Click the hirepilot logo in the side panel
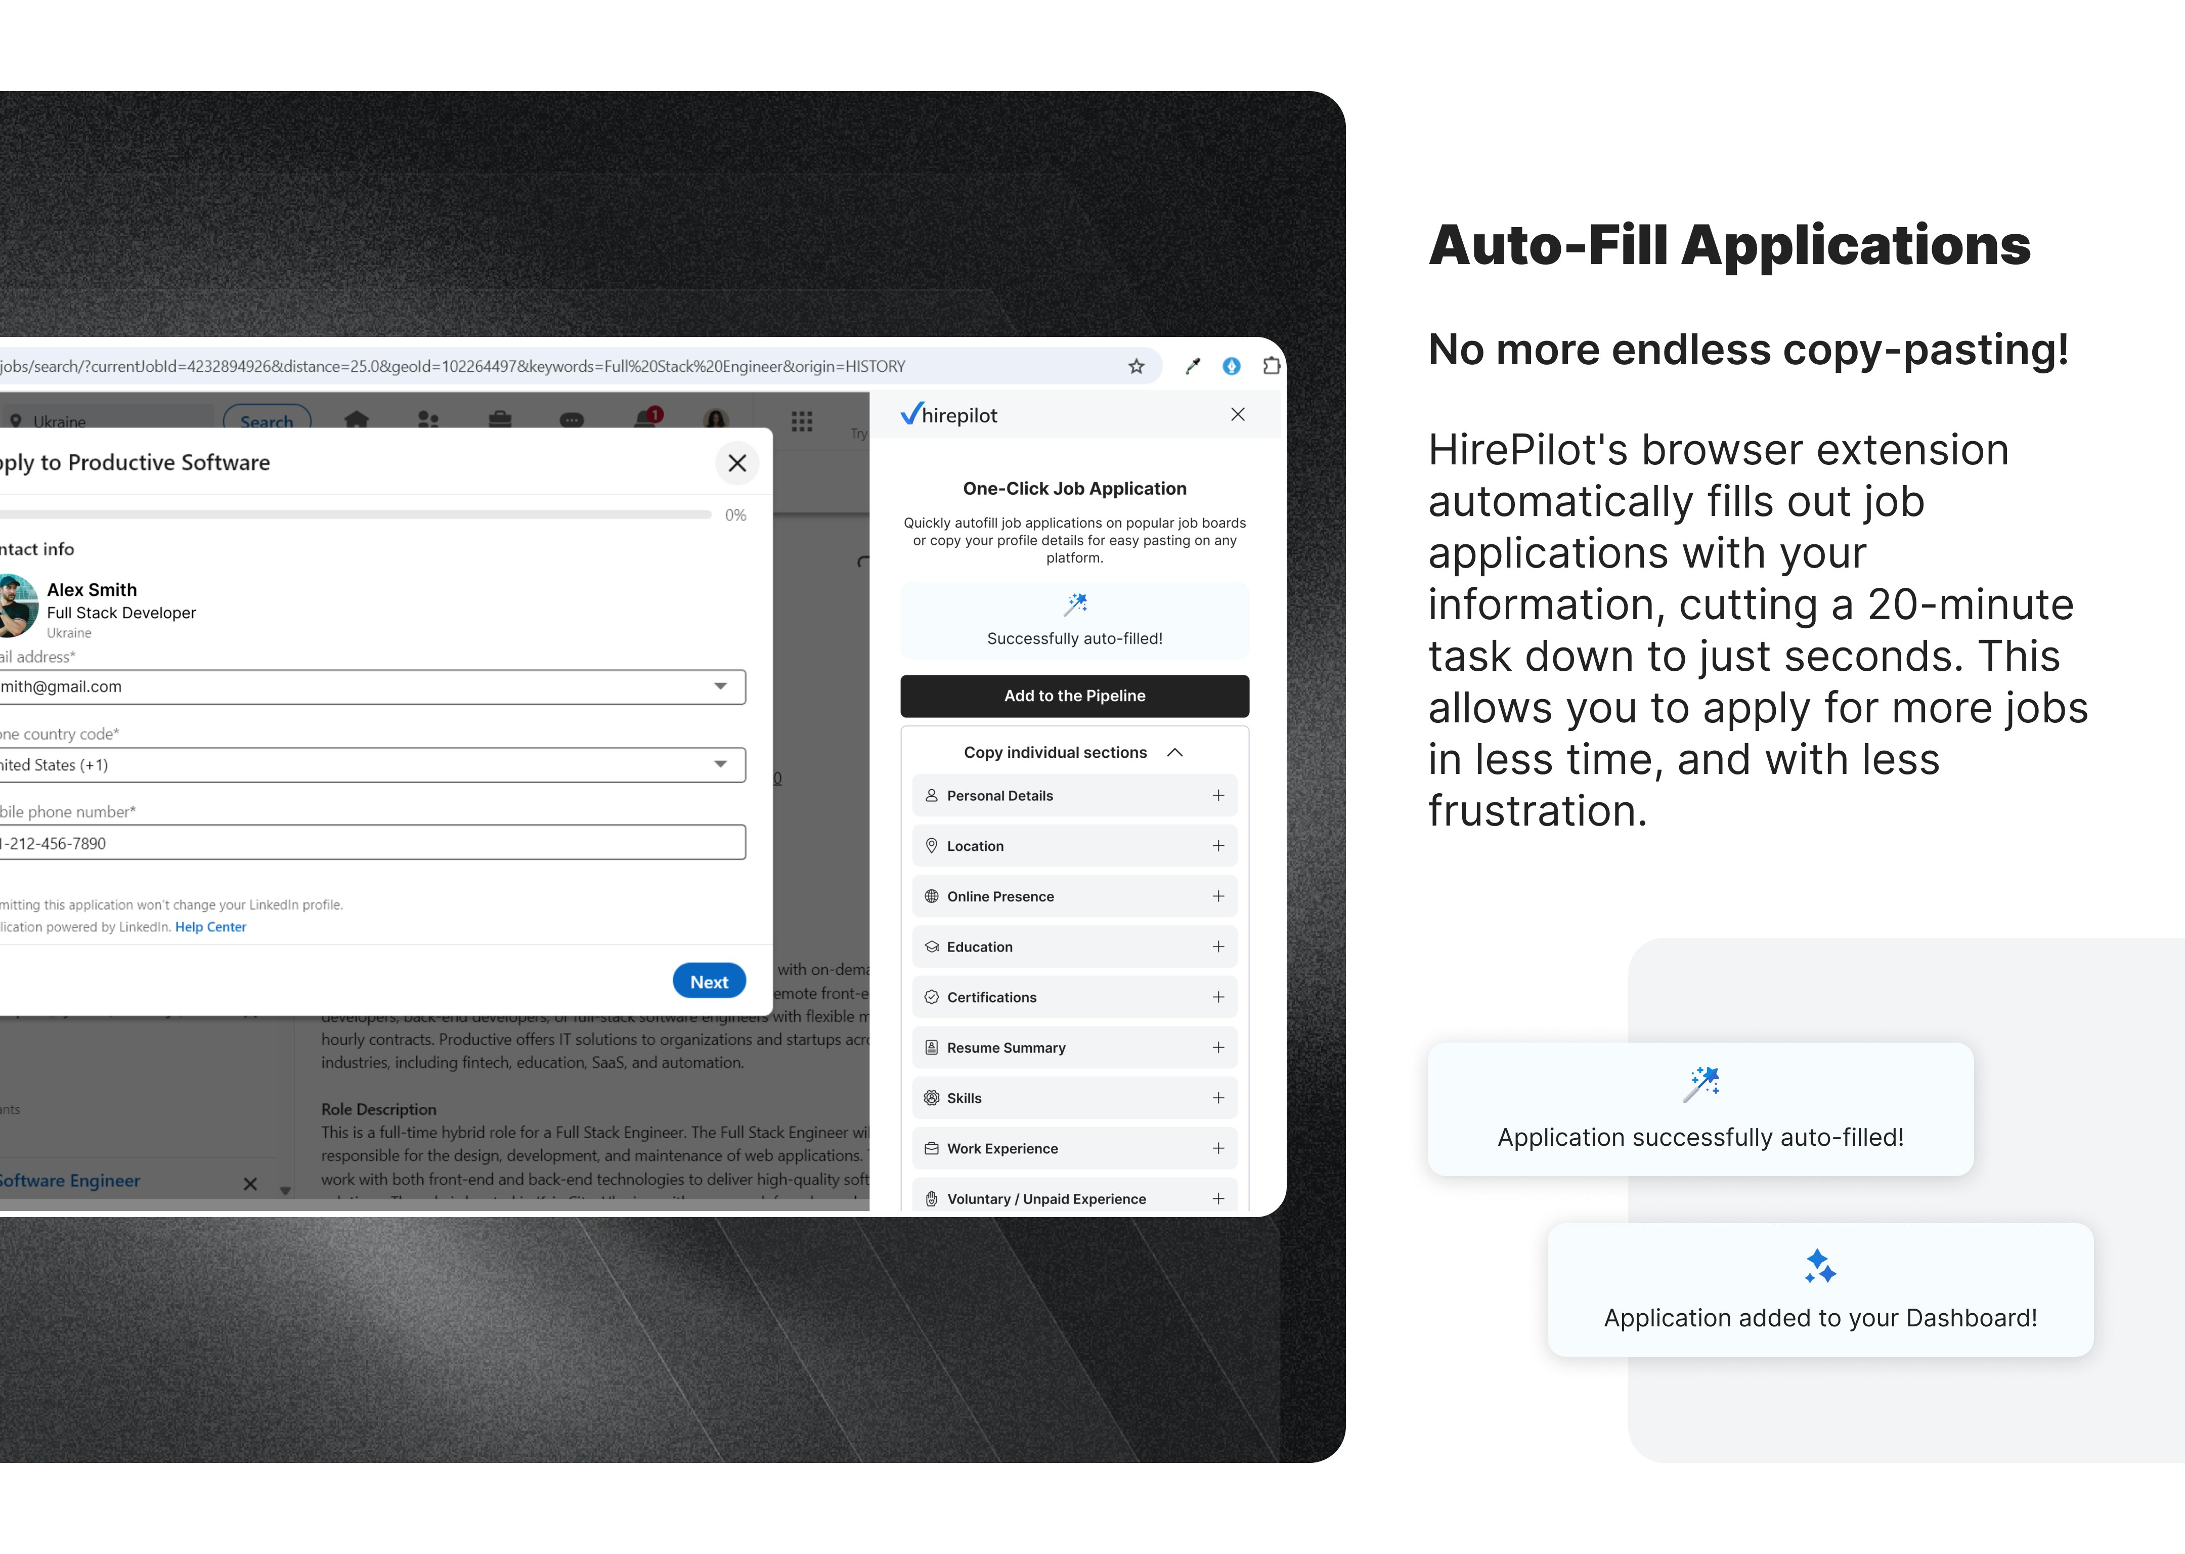The height and width of the screenshot is (1554, 2185). tap(948, 414)
